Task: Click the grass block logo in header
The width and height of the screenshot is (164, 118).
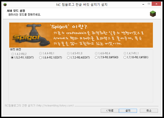Action: coord(153,14)
